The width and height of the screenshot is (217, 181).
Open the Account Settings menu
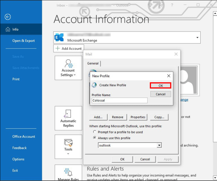pos(68,68)
